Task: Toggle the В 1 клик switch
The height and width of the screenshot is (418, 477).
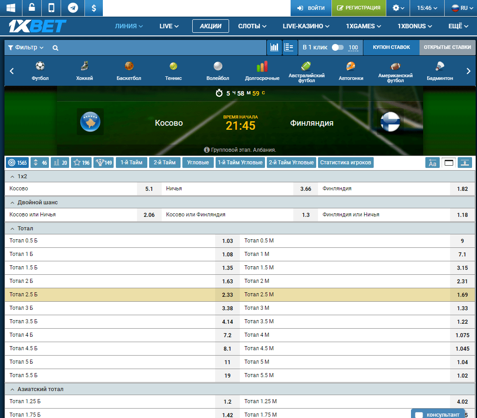Action: point(338,48)
